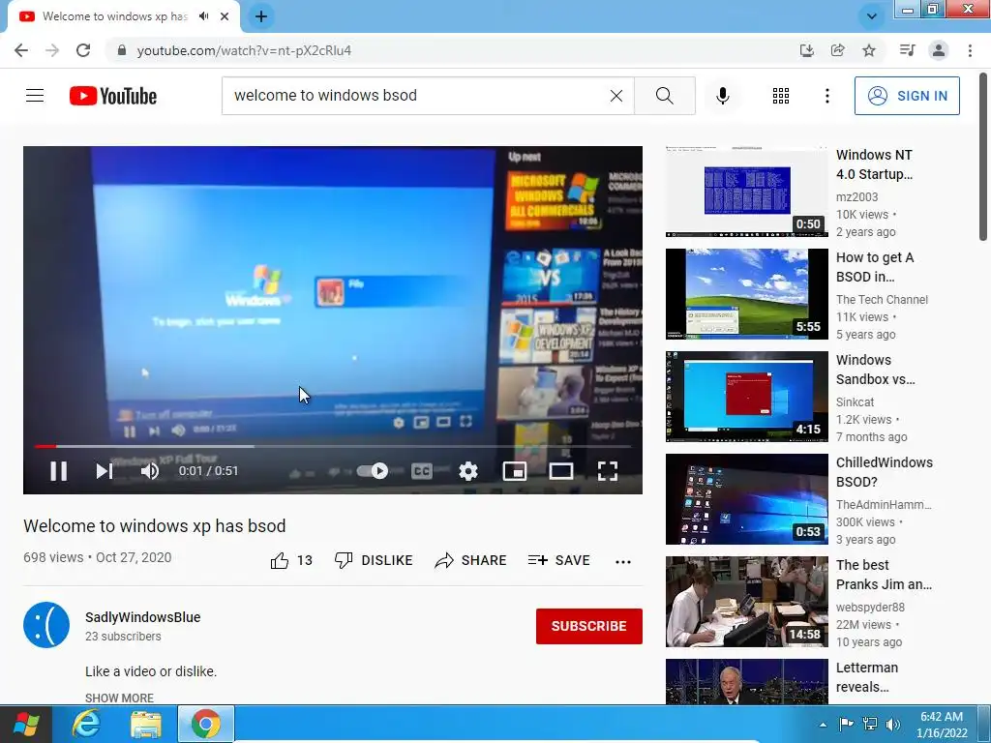Expand description with SHOW MORE

(x=119, y=698)
